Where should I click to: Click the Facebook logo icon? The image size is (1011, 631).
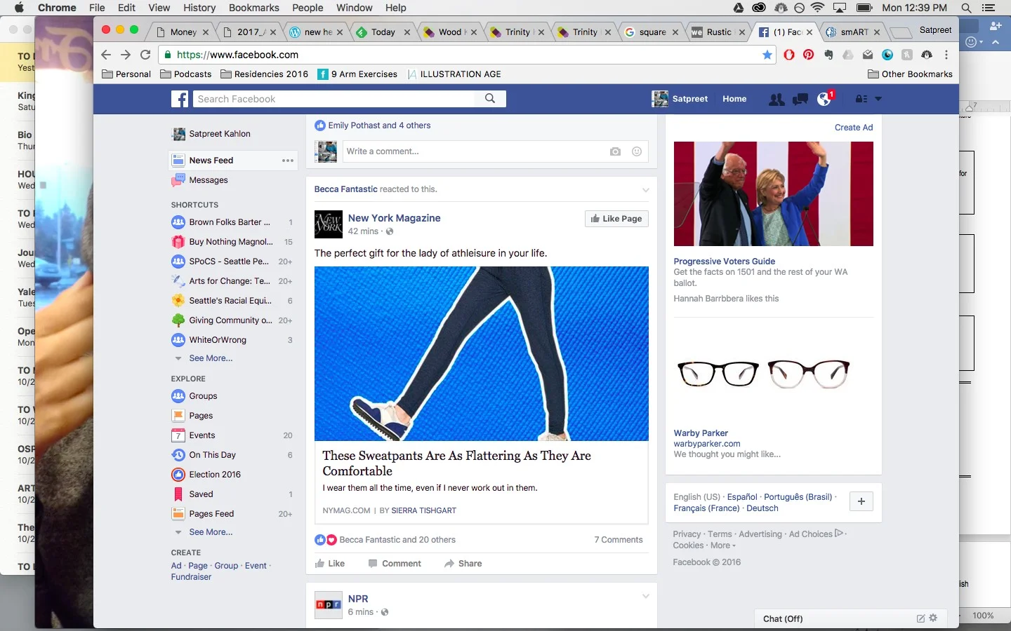pyautogui.click(x=180, y=99)
